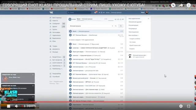Select Обновления друзей in right panel
The width and height of the screenshot is (196, 110).
[x=135, y=22]
